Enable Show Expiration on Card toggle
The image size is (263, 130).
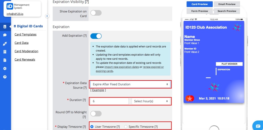[x=96, y=13]
